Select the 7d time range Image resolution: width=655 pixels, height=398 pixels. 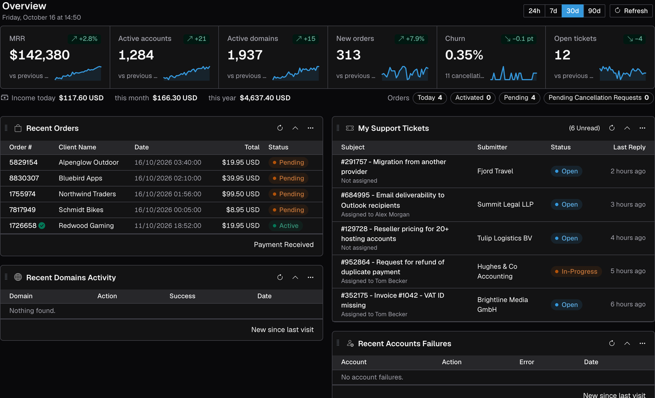[553, 11]
